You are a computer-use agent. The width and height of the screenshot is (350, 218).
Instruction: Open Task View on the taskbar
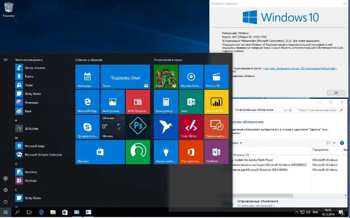pos(29,212)
